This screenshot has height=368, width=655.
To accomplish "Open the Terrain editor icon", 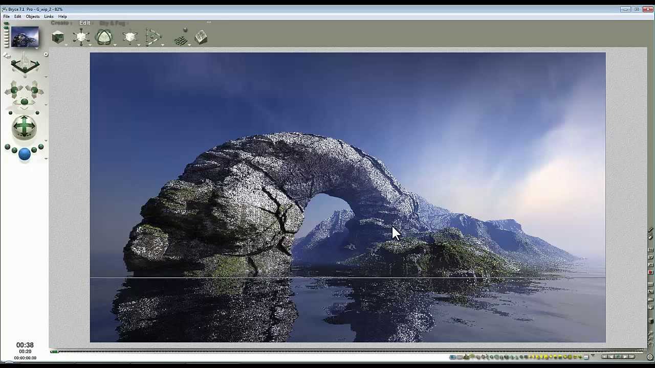I will (x=201, y=37).
